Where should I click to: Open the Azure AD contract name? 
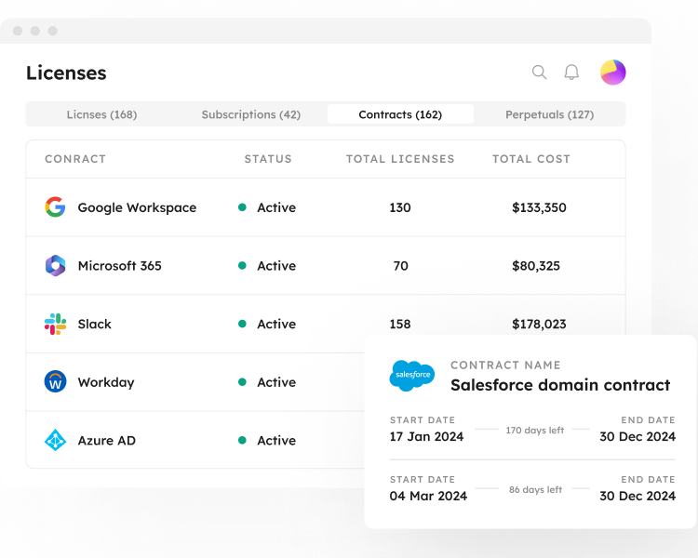(x=107, y=441)
